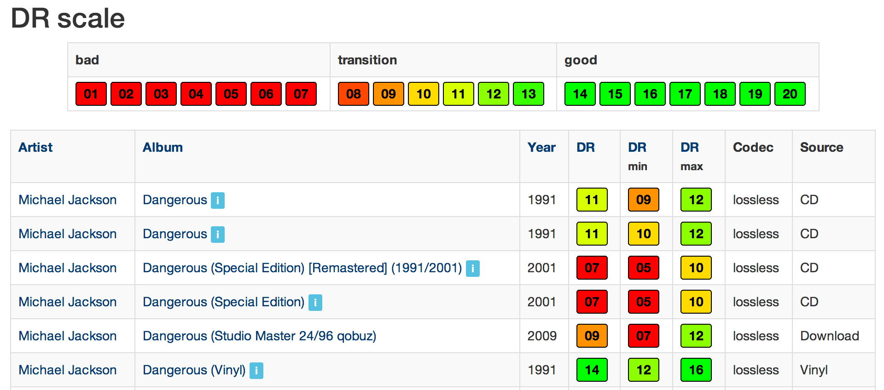
Task: Click info icon after non-remastered Dangerous (Special Edition)
Action: (x=315, y=302)
